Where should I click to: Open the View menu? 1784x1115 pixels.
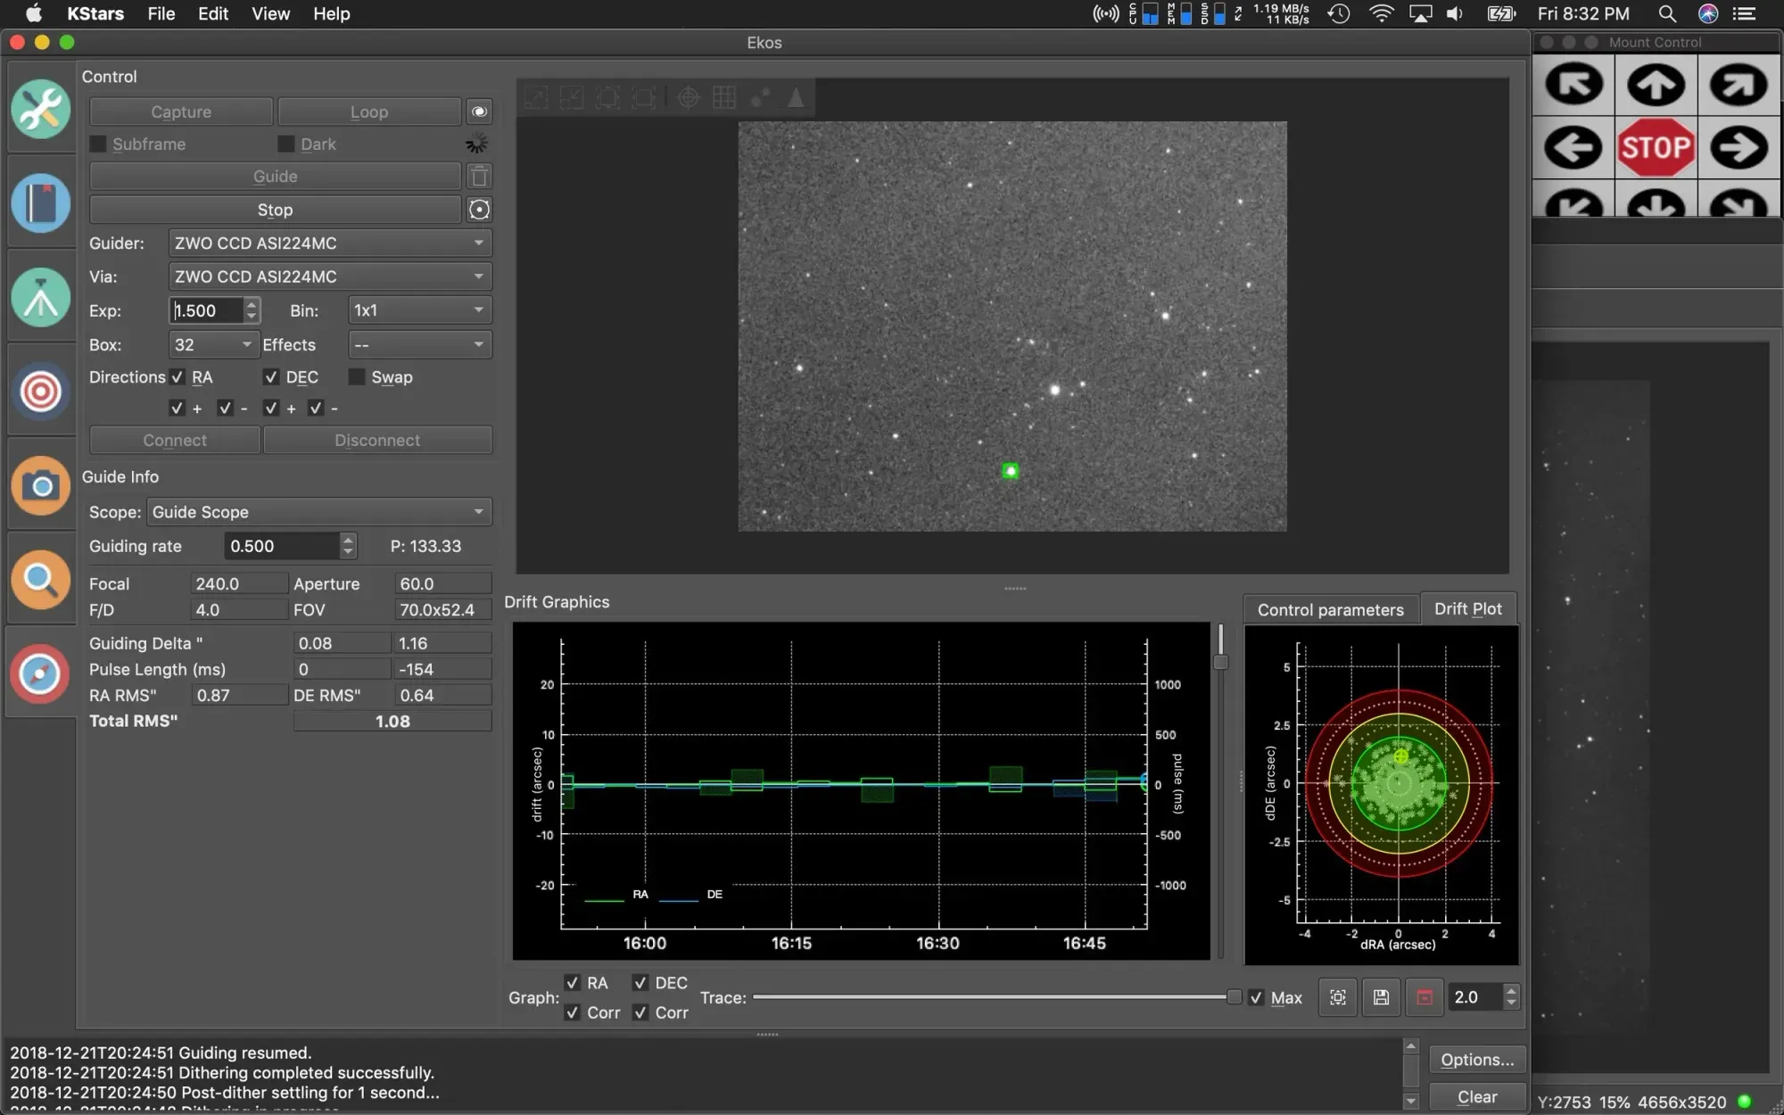coord(269,13)
